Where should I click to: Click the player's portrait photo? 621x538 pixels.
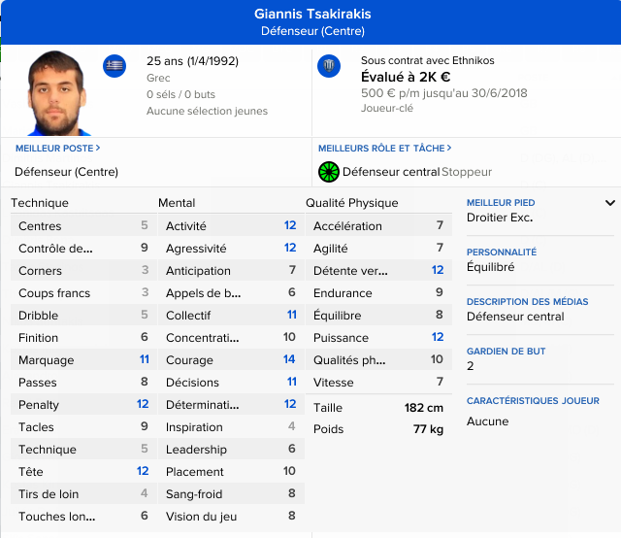(57, 93)
